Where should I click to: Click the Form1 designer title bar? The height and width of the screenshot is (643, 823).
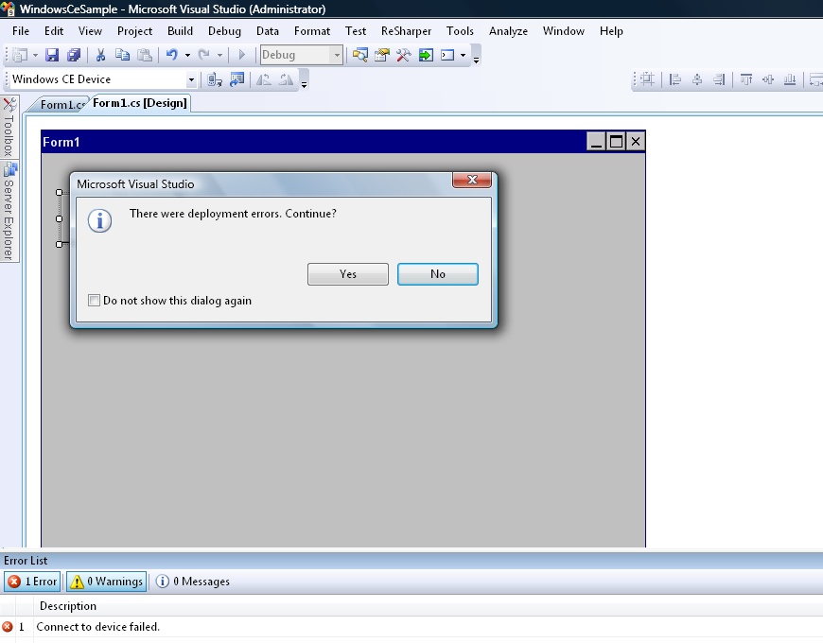pos(343,142)
